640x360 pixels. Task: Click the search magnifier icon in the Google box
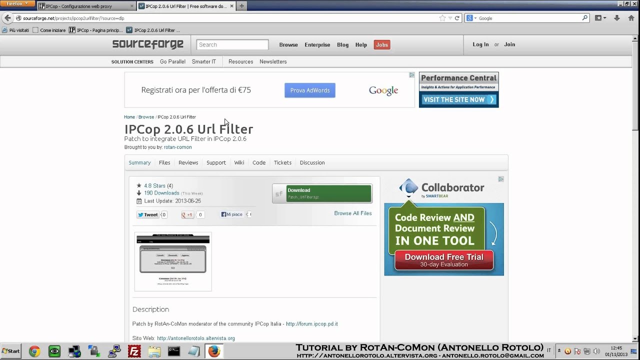585,18
